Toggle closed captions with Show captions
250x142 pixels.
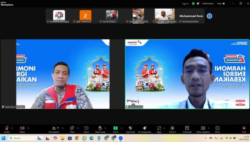point(203,128)
